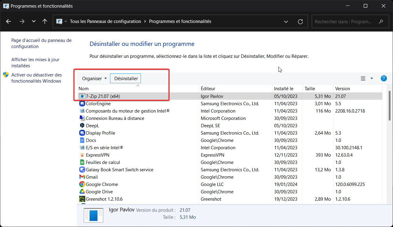The width and height of the screenshot is (393, 227).
Task: Click Tous les Panneaux de configuration breadcrumb
Action: tap(105, 21)
